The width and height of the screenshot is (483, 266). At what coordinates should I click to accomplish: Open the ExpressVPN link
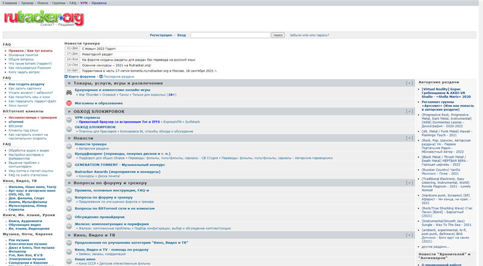[172, 122]
